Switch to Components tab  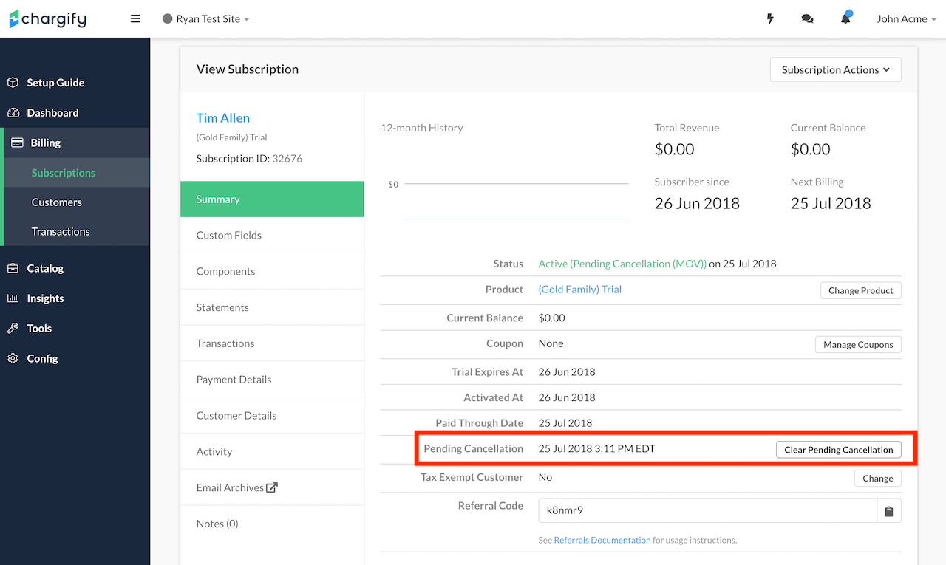[x=272, y=271]
